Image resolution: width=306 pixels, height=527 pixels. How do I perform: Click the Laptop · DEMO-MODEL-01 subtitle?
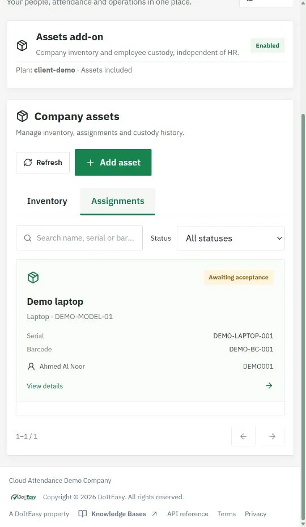click(x=70, y=317)
